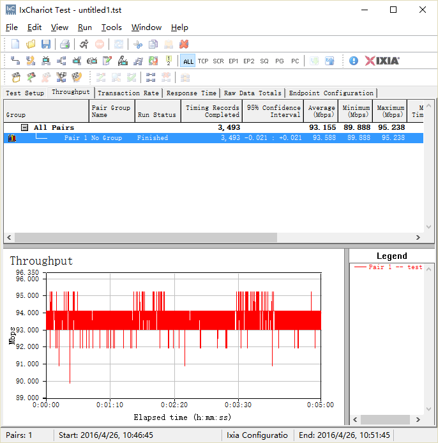
Task: Click the Maximum (Mbps) column header
Action: pyautogui.click(x=390, y=111)
